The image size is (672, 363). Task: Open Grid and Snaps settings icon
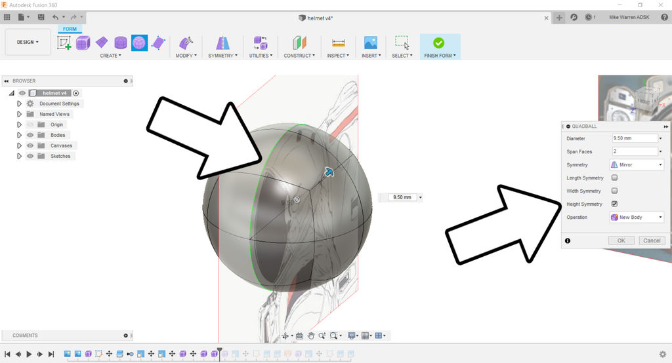point(365,336)
